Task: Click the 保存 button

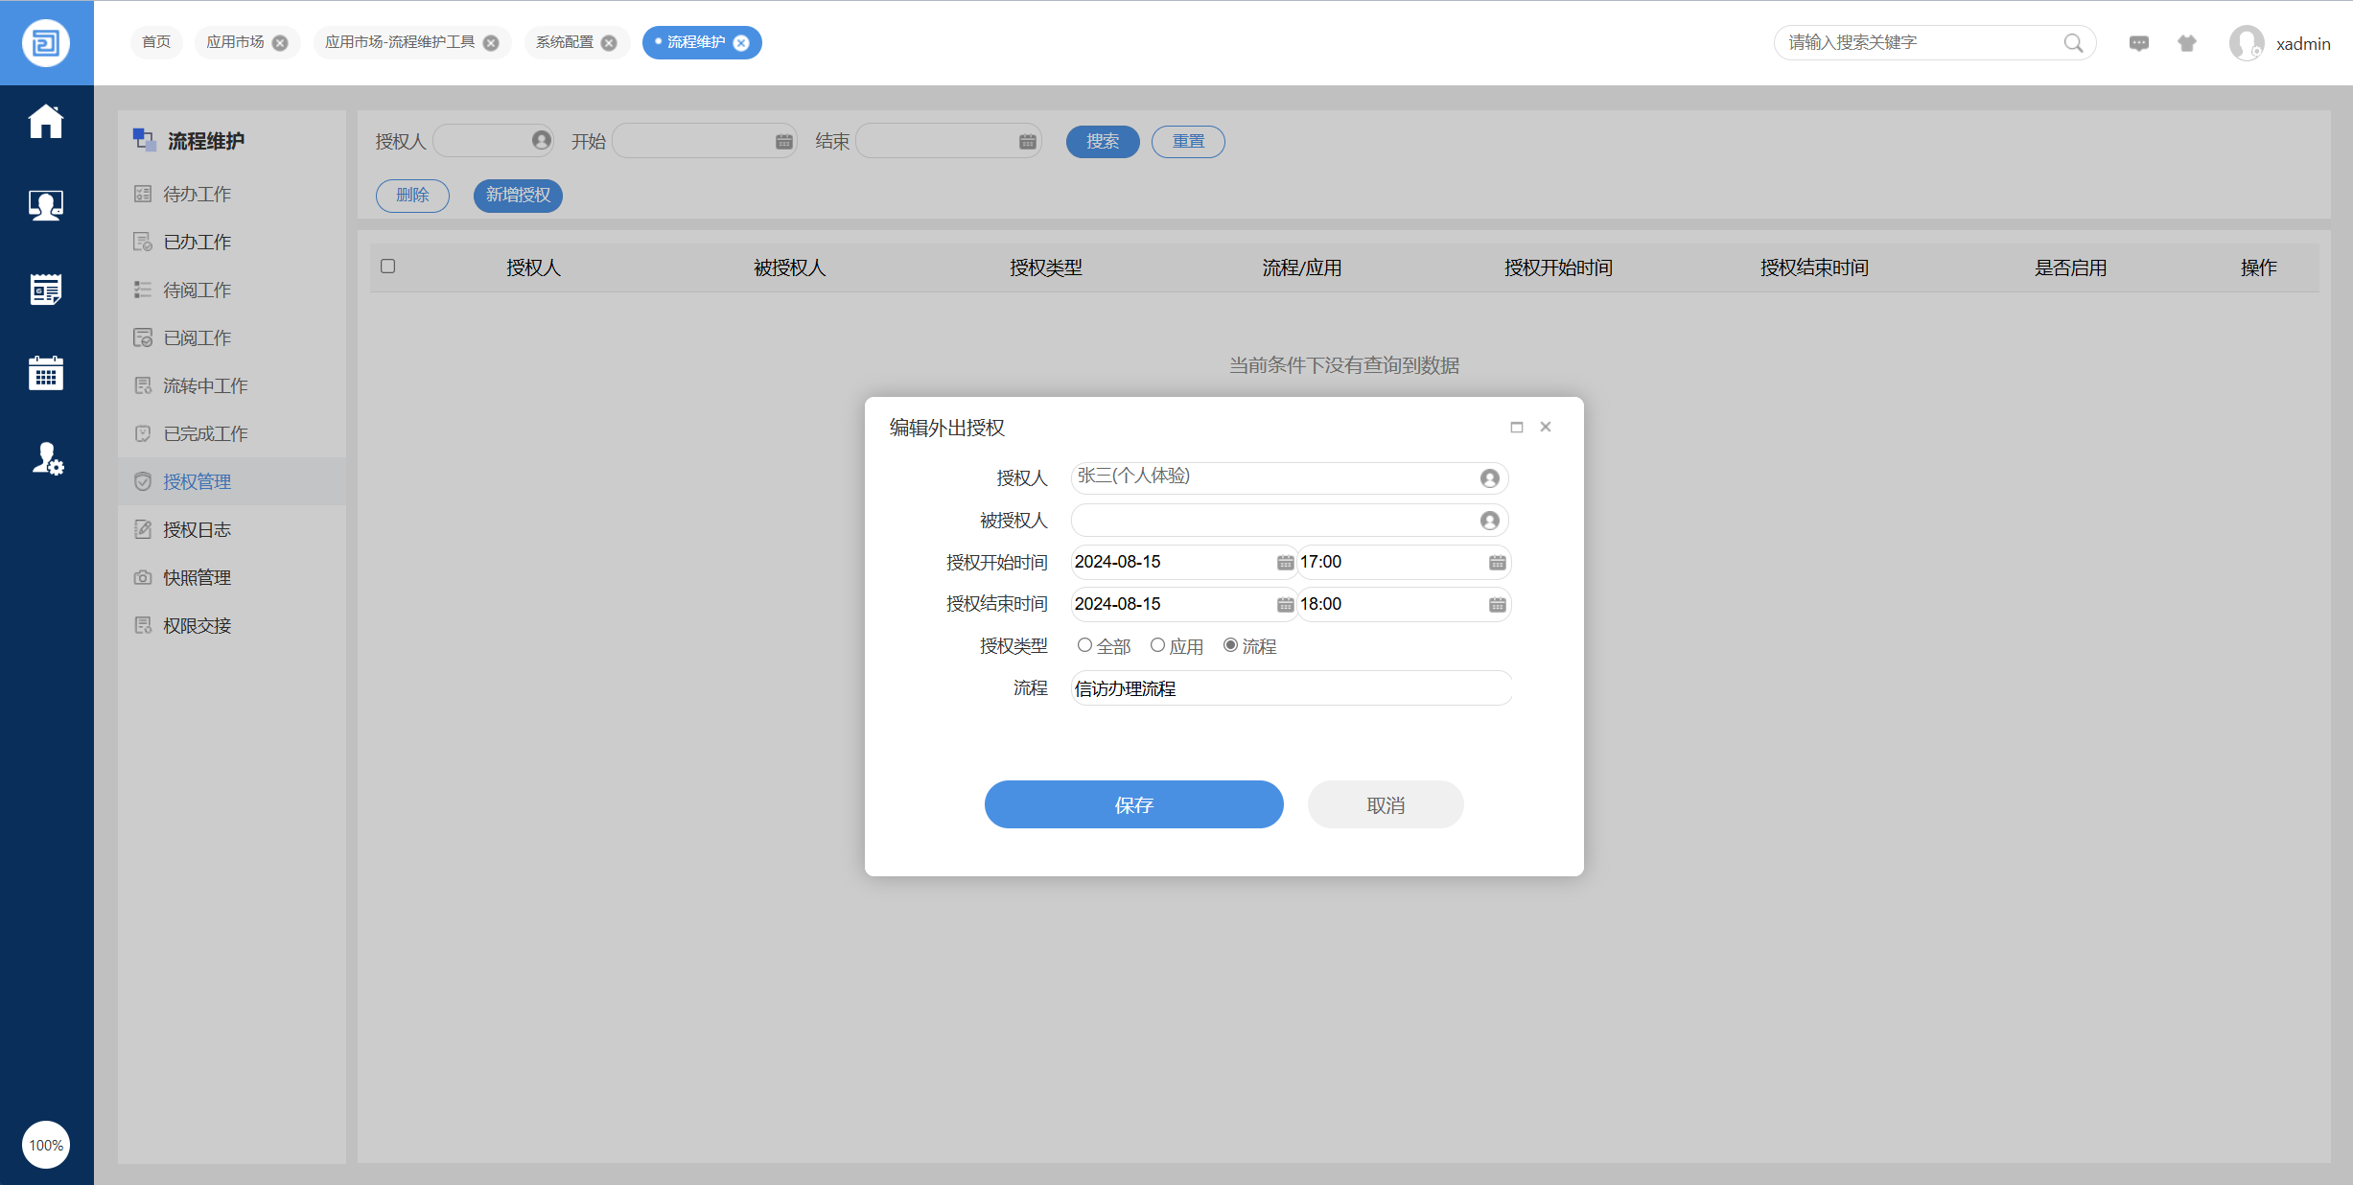Action: coord(1133,804)
